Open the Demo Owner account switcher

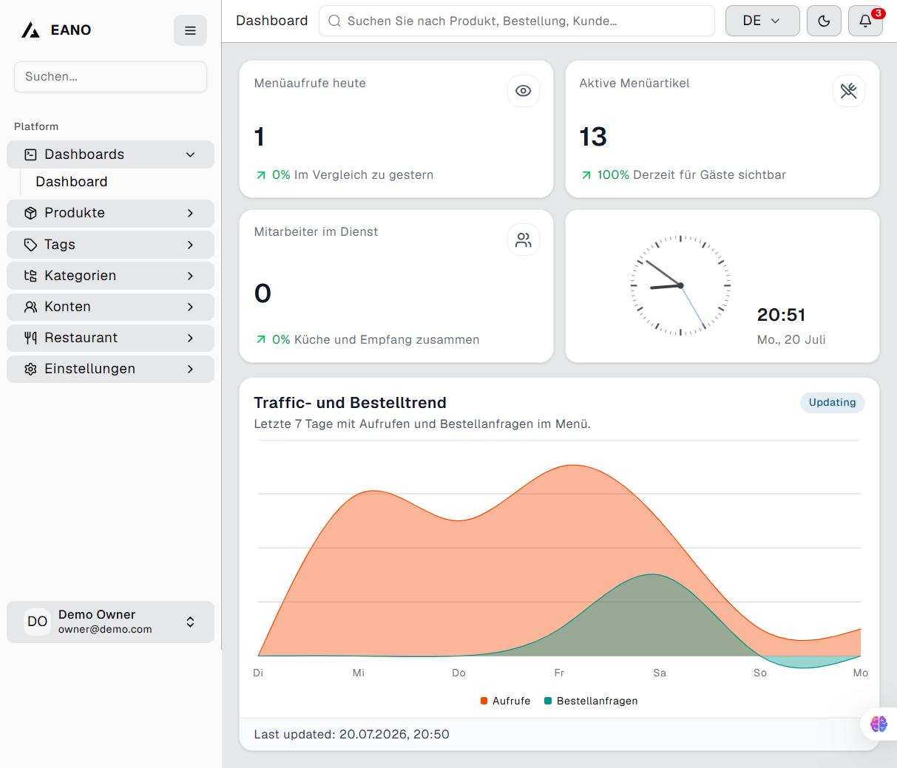(110, 622)
